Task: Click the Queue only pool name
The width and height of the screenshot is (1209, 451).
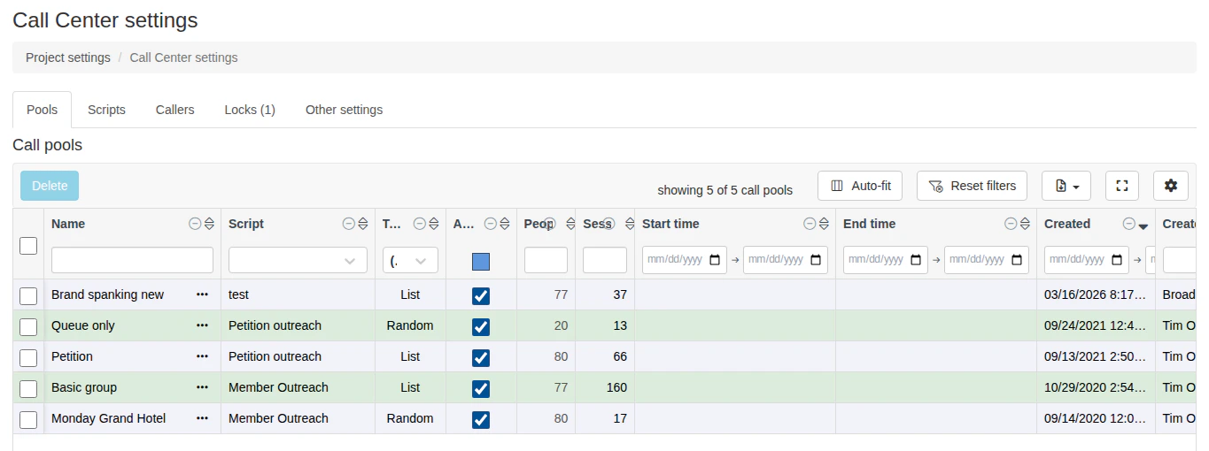Action: pos(83,325)
